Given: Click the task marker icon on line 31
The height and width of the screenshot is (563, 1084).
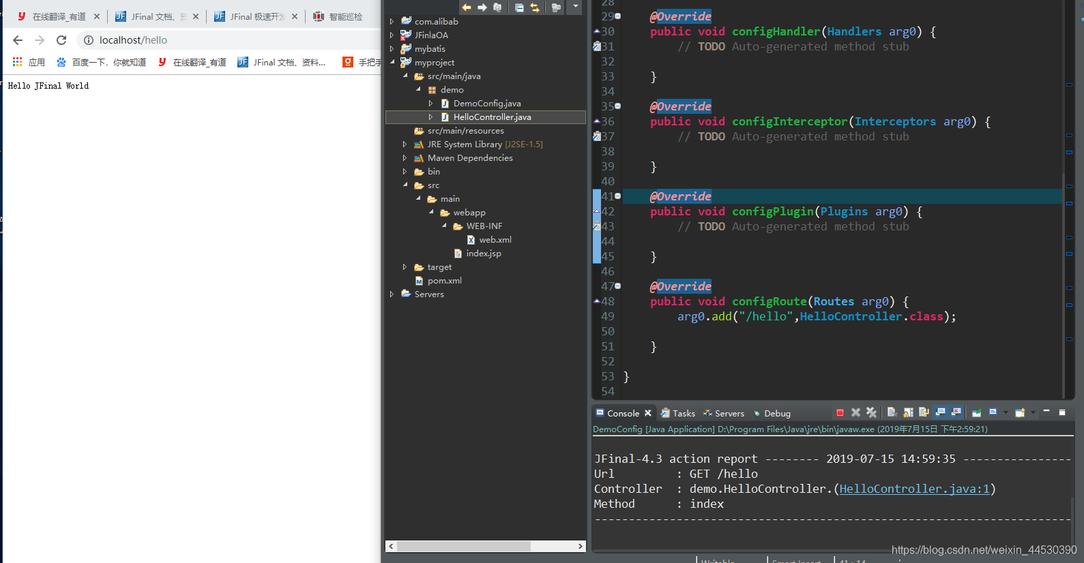Looking at the screenshot, I should (x=597, y=46).
